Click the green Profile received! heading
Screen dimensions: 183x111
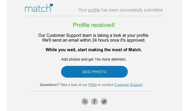pyautogui.click(x=94, y=25)
